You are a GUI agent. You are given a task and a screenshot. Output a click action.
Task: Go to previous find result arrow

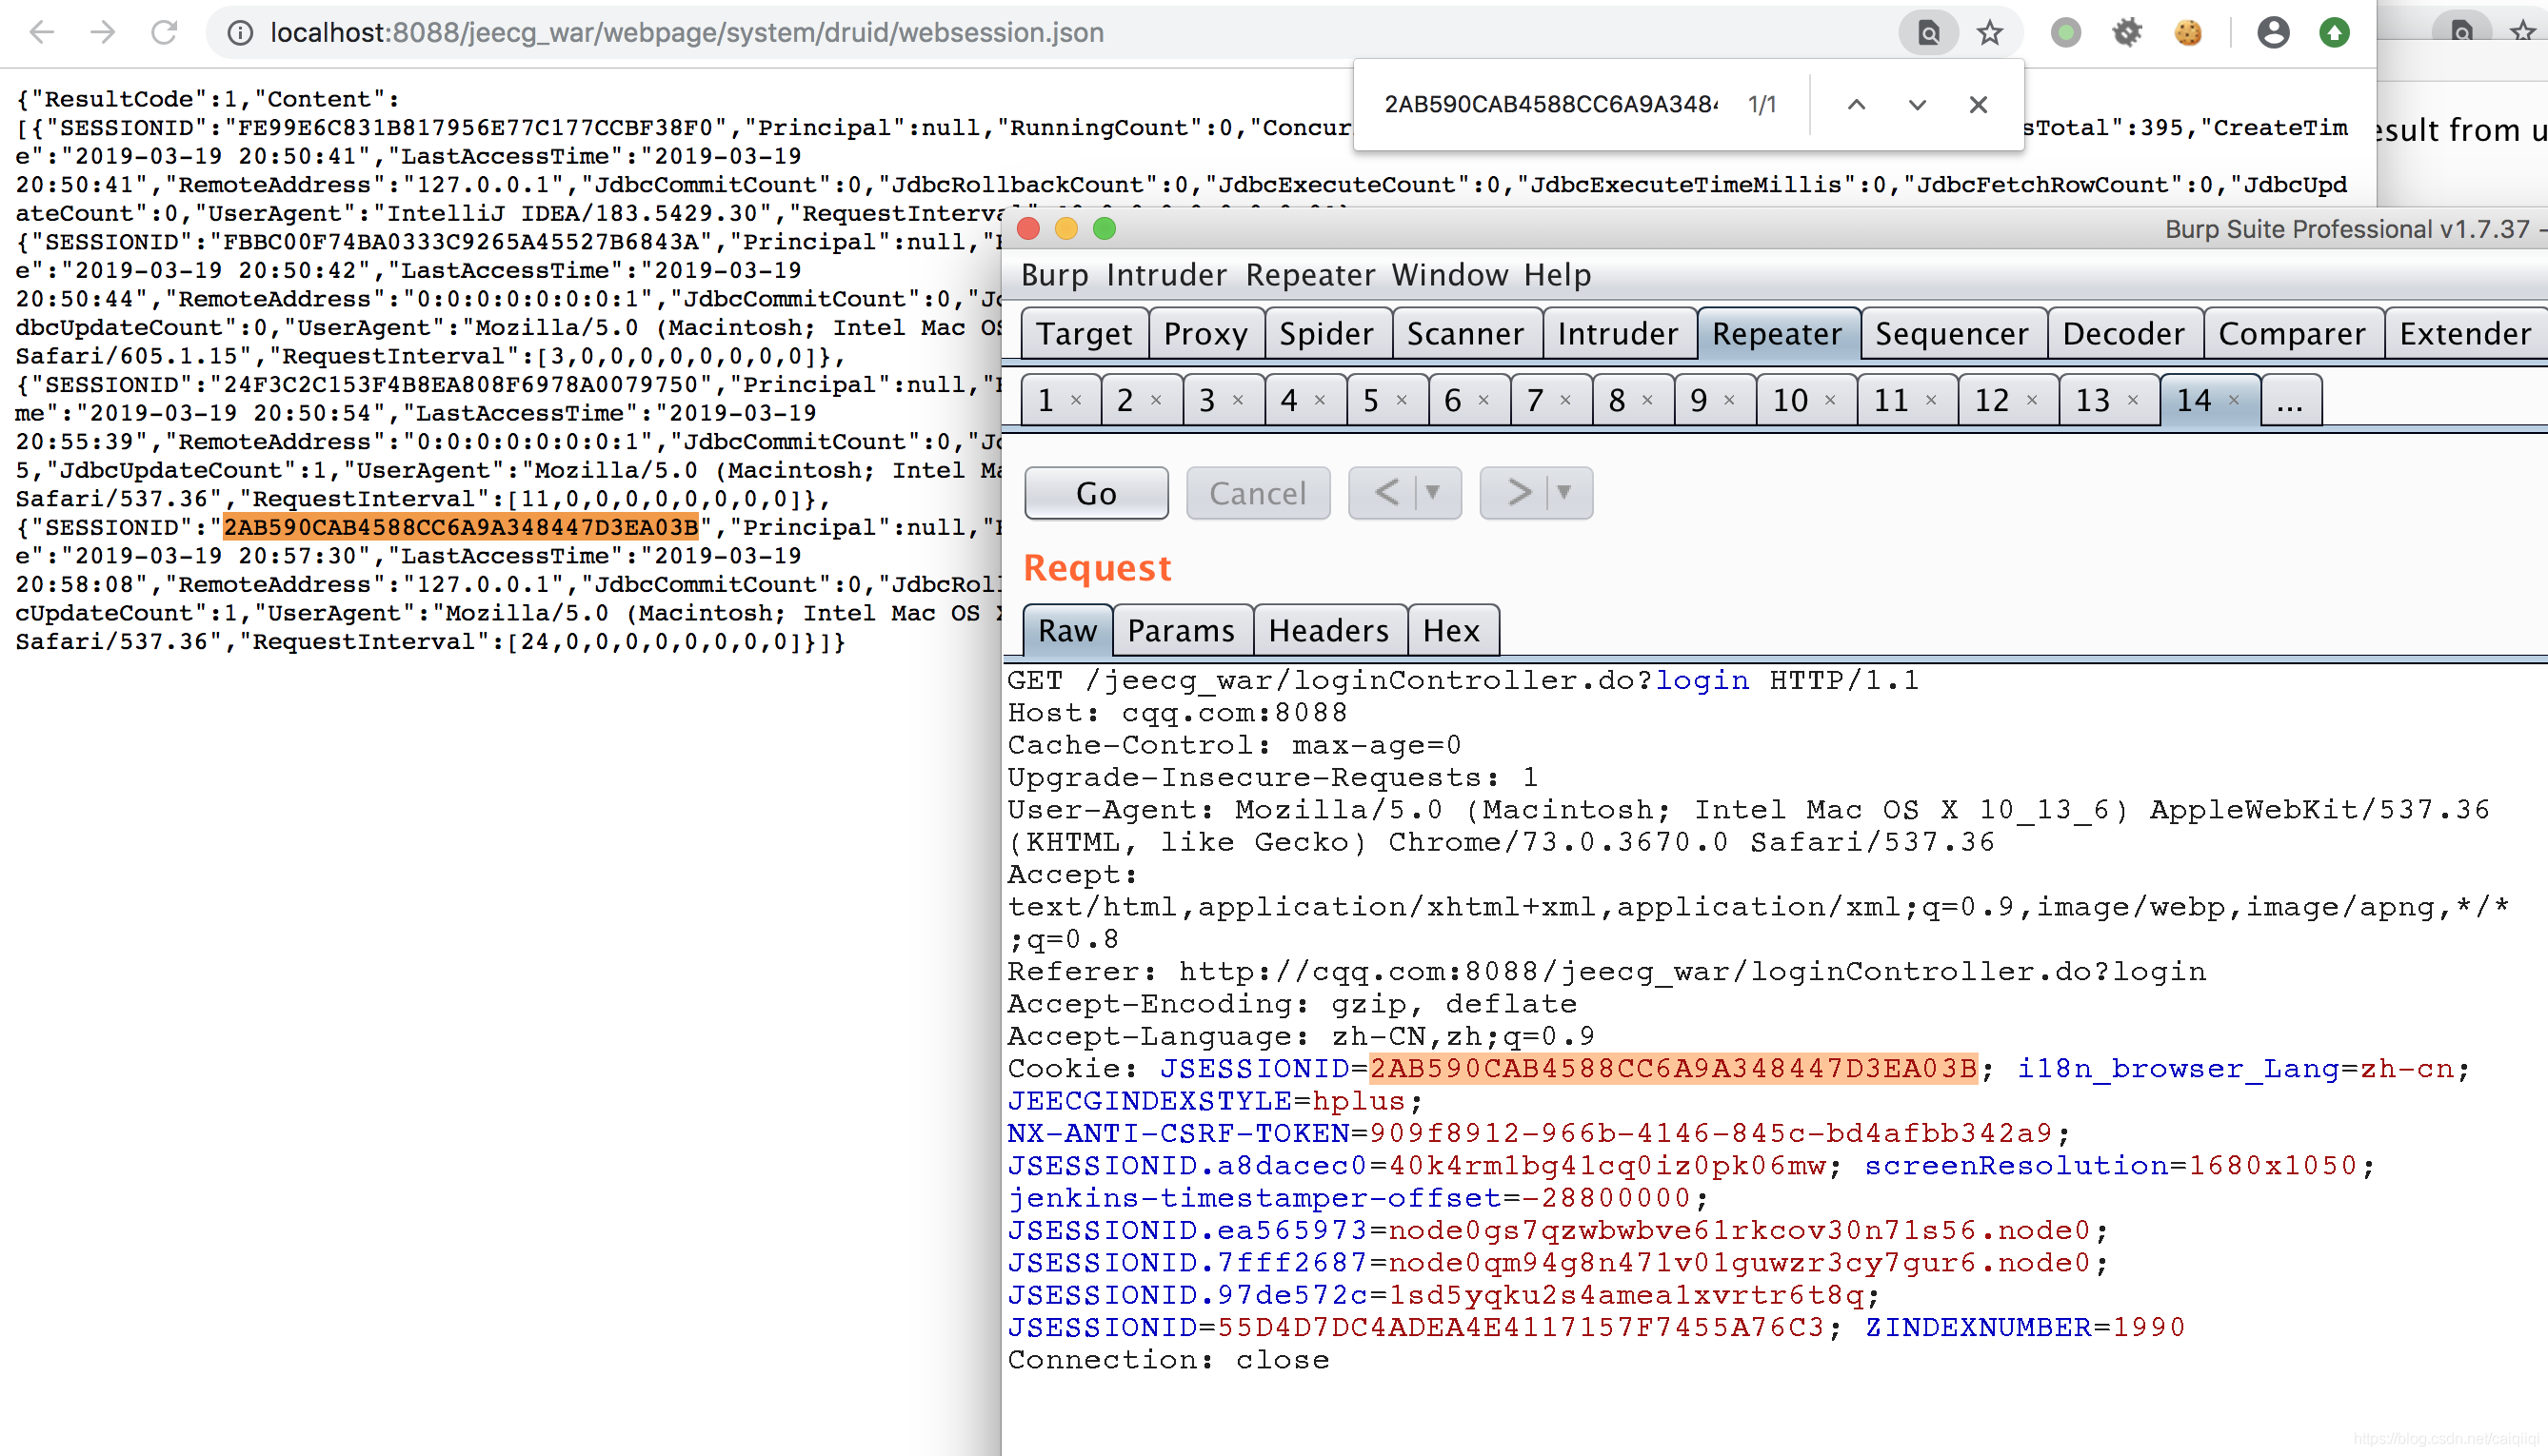(x=1856, y=104)
